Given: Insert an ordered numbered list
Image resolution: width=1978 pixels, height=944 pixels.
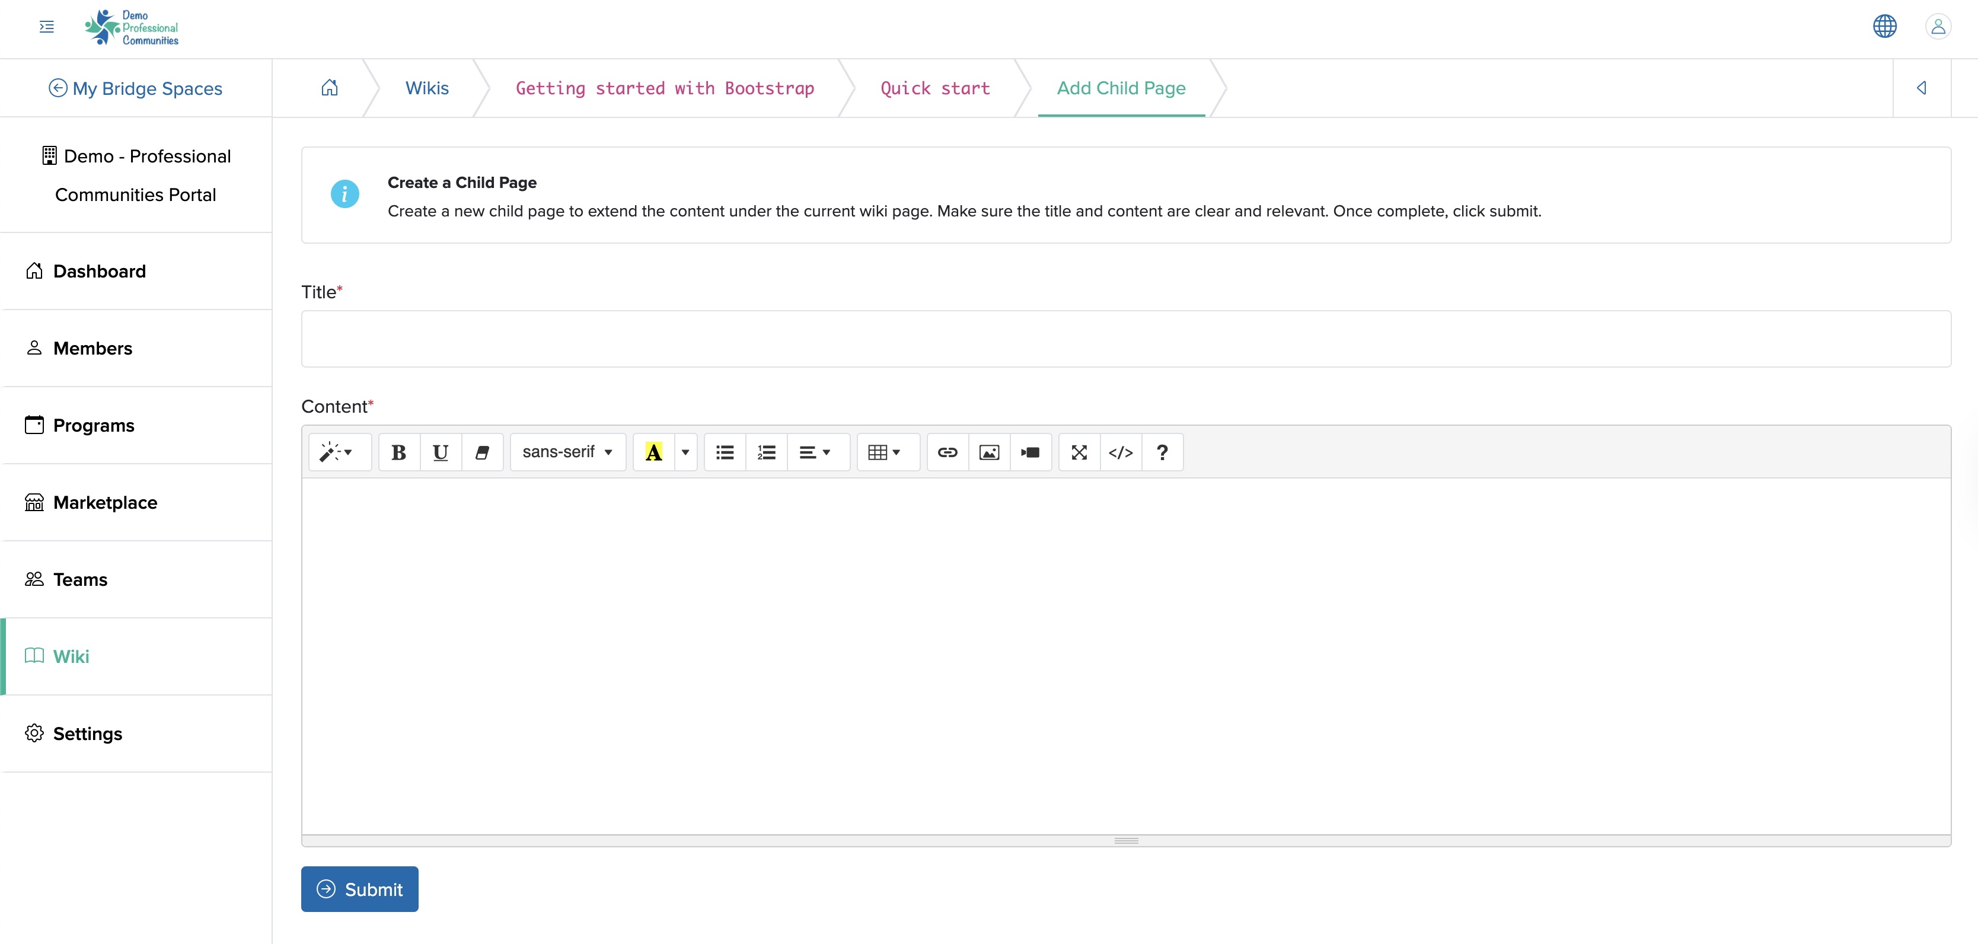Looking at the screenshot, I should click(x=766, y=452).
